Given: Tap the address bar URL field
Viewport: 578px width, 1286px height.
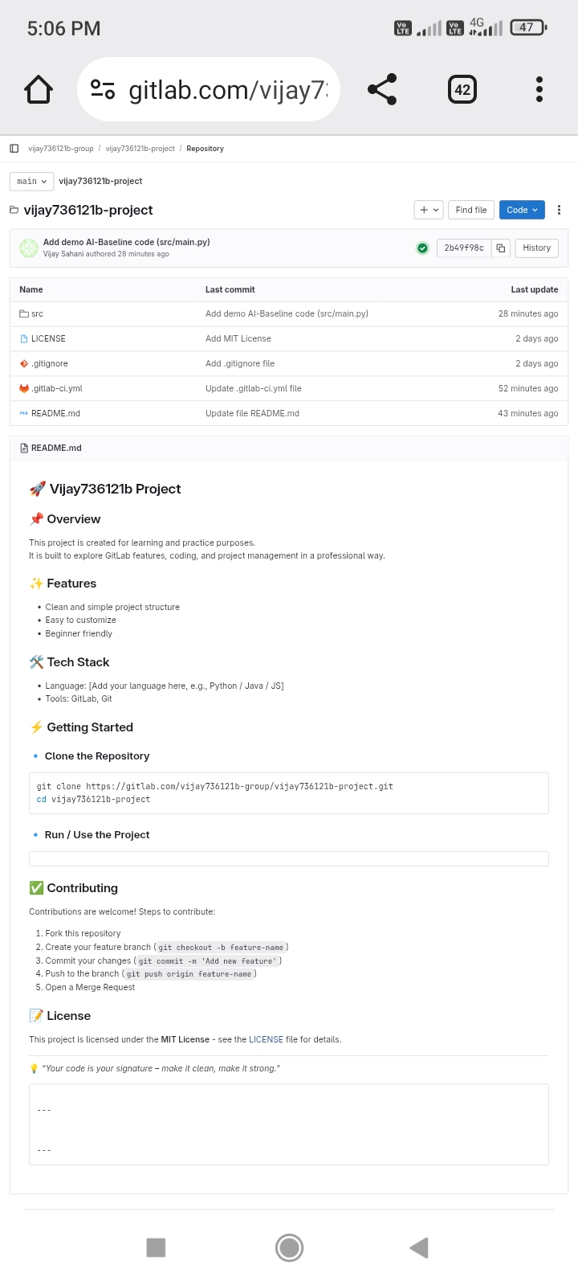Looking at the screenshot, I should pos(227,89).
